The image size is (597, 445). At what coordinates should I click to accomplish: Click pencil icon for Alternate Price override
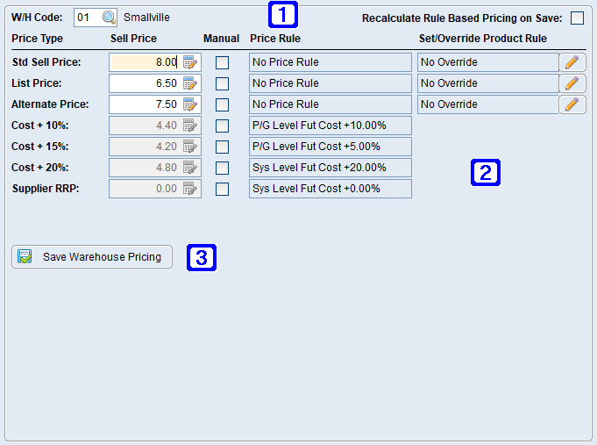click(x=572, y=104)
